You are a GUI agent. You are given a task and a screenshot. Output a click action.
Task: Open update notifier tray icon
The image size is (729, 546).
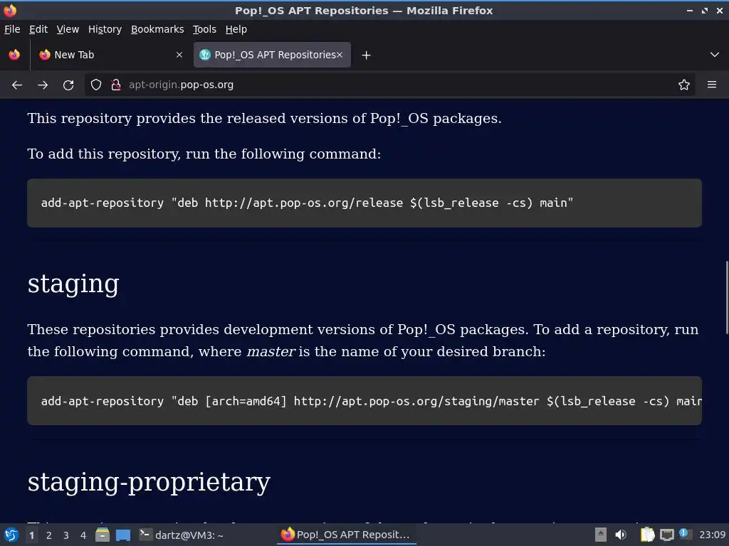point(685,534)
